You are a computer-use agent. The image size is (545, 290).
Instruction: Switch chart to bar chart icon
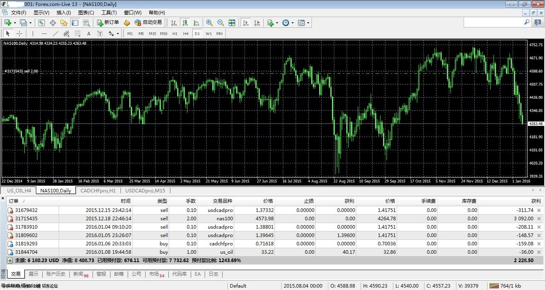pyautogui.click(x=174, y=23)
